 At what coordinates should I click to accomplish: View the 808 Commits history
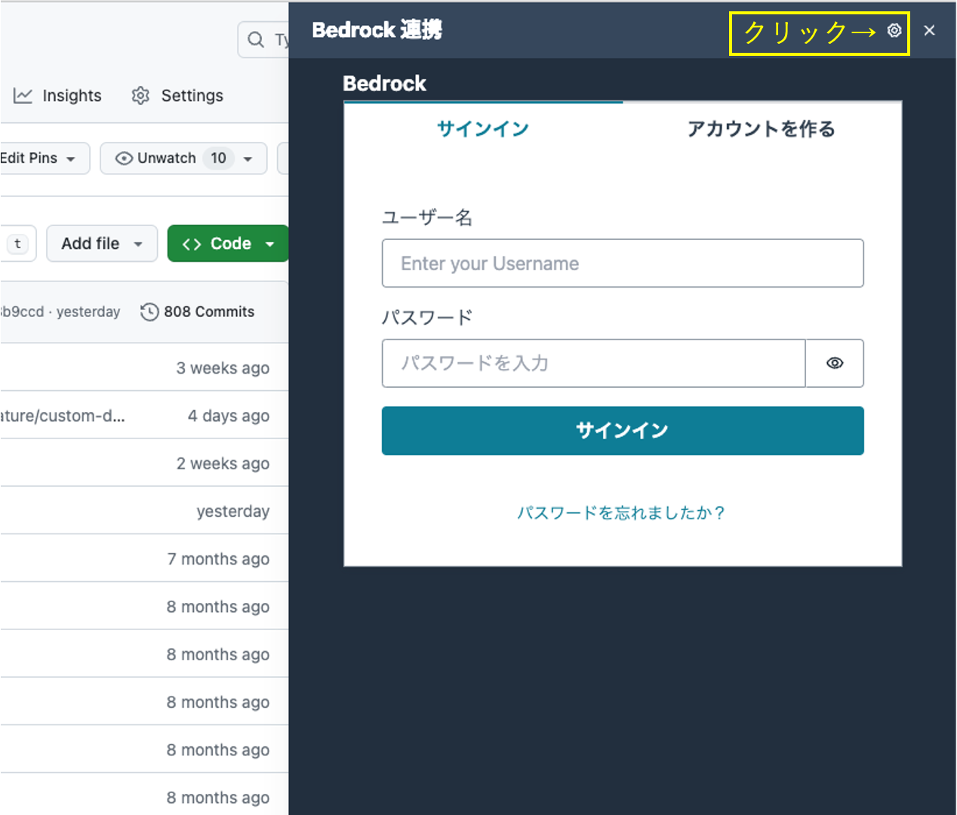[x=209, y=312]
